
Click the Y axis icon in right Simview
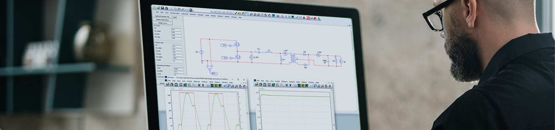[291, 86]
